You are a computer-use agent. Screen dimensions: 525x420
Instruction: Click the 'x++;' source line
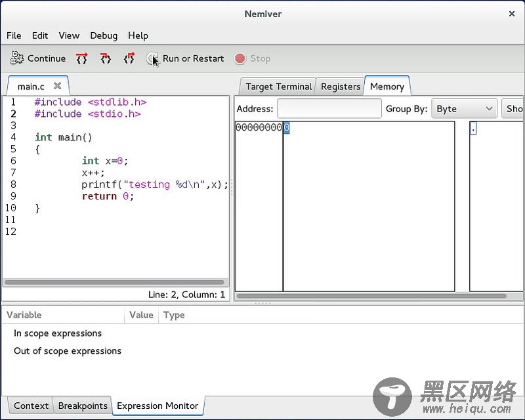[93, 173]
